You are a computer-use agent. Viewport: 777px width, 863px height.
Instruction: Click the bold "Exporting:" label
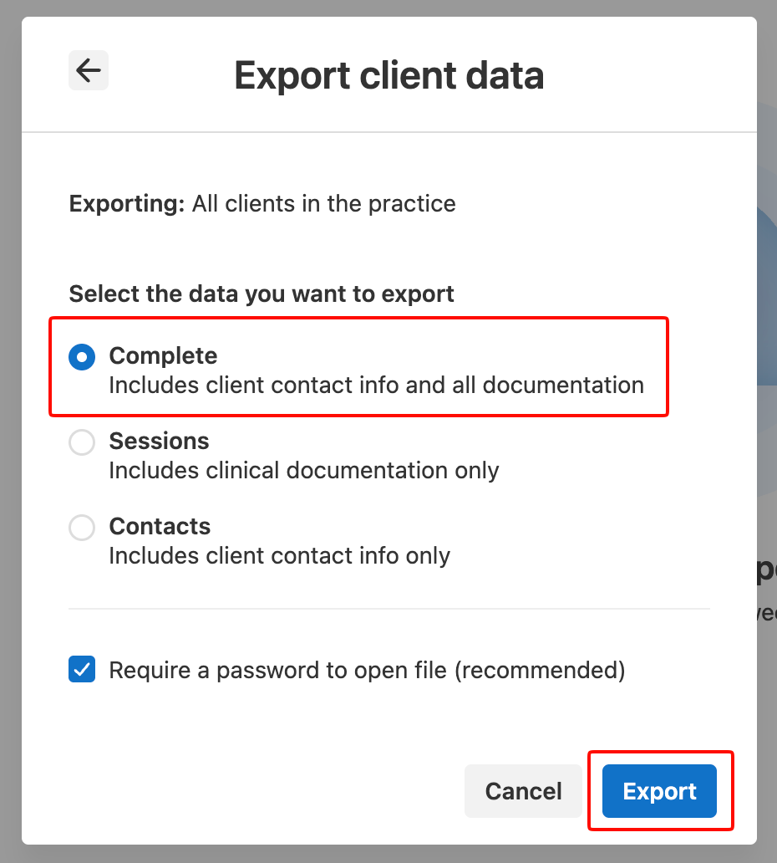[126, 203]
